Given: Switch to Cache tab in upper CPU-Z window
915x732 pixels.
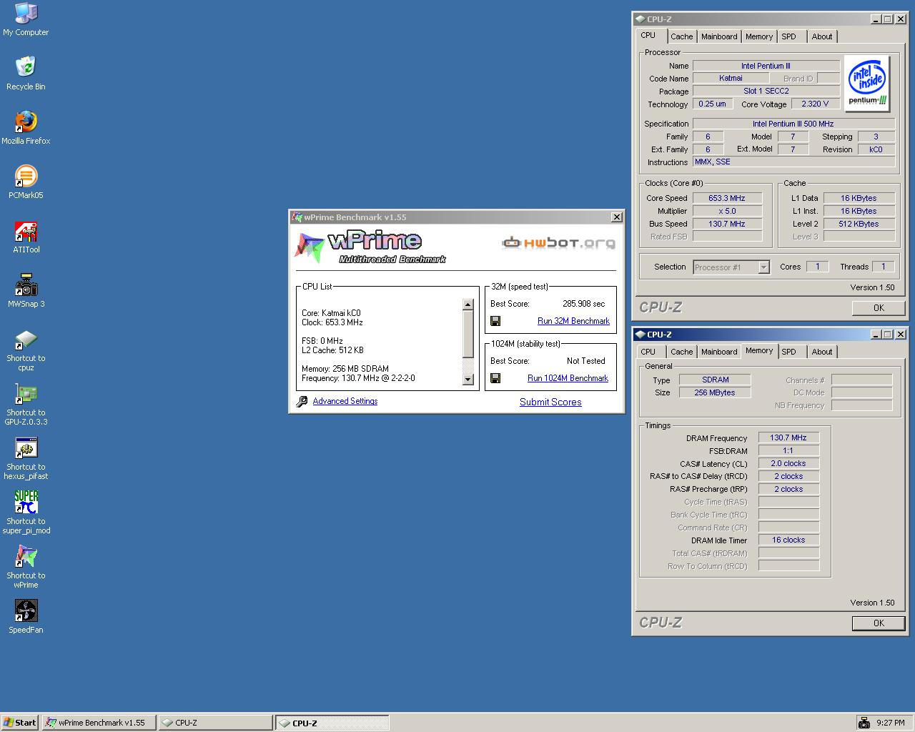Looking at the screenshot, I should pyautogui.click(x=681, y=36).
